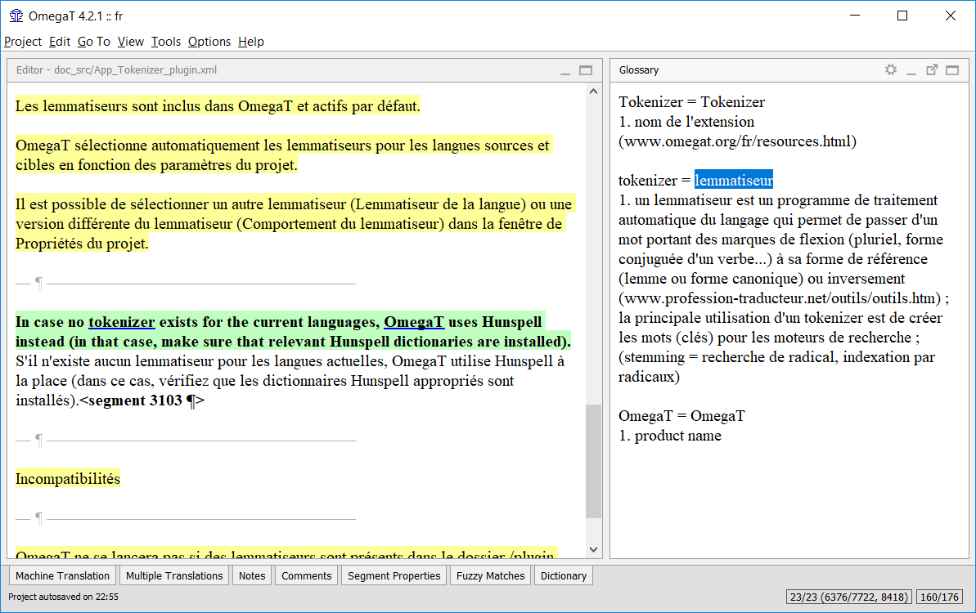Image resolution: width=976 pixels, height=613 pixels.
Task: Click the editor scrollbar down arrow
Action: [593, 549]
